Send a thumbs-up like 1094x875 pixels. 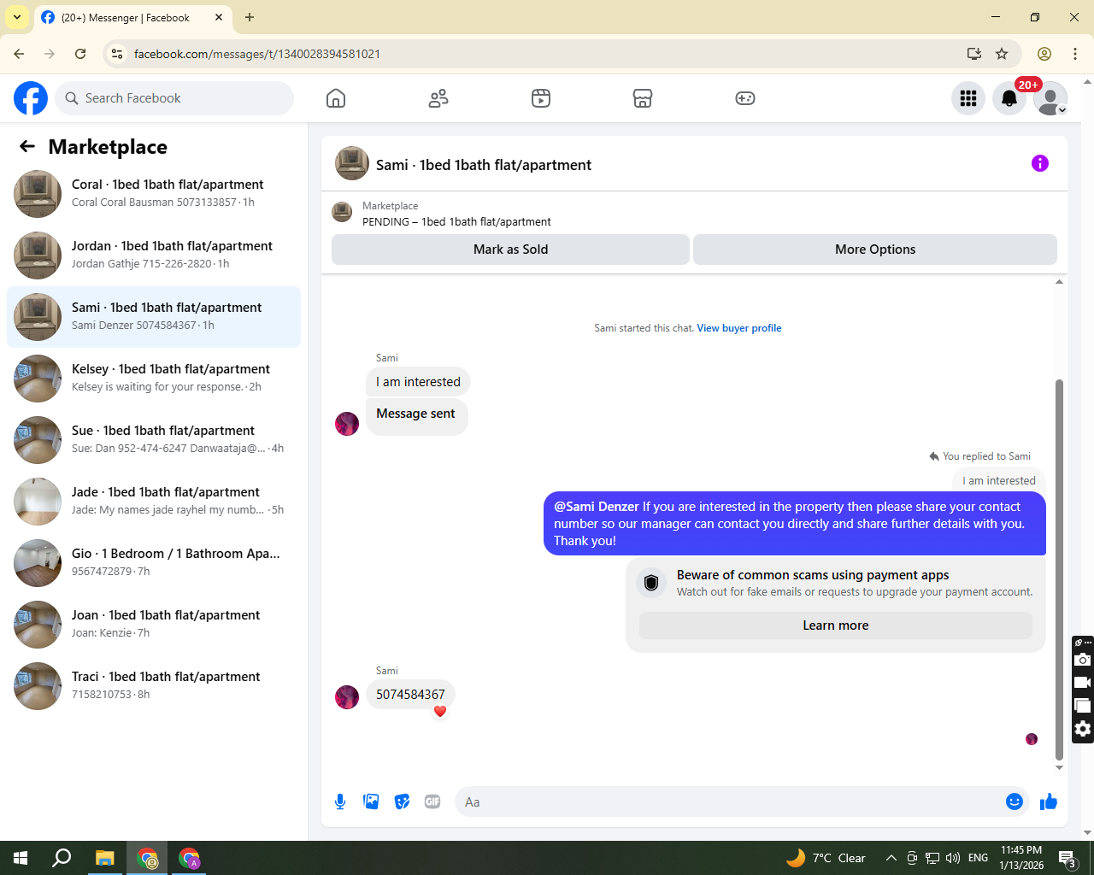pos(1049,802)
